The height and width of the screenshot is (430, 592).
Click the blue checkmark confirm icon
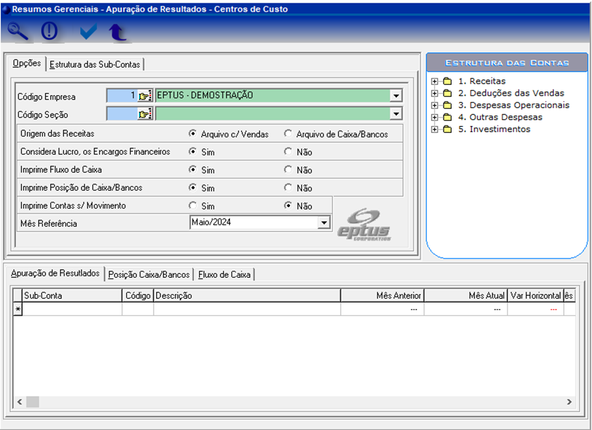click(x=88, y=31)
